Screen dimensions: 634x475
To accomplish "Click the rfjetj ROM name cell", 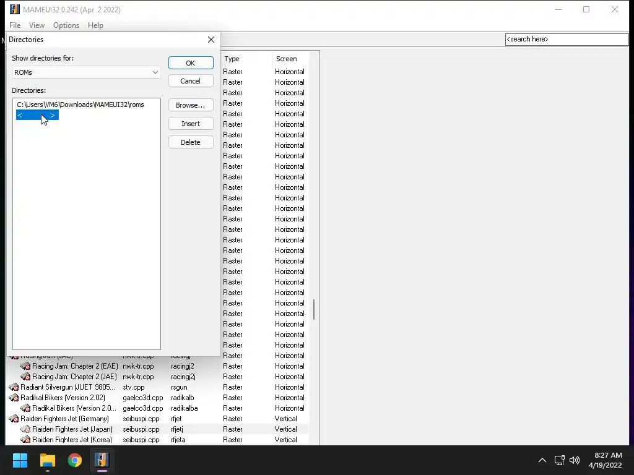I will tap(177, 429).
